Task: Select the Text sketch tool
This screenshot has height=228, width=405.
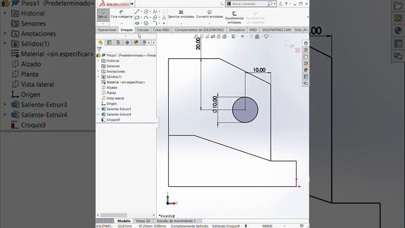Action: (164, 18)
